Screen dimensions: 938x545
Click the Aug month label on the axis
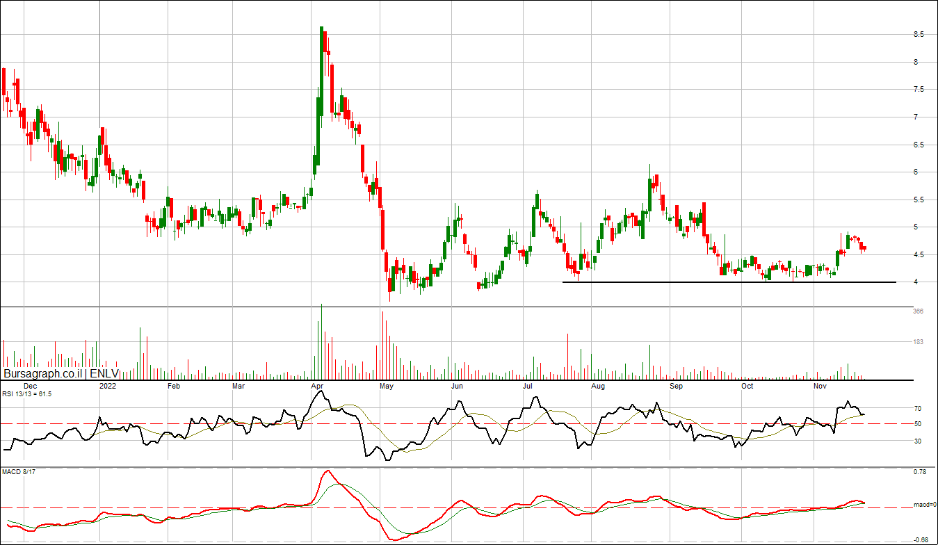click(x=598, y=384)
